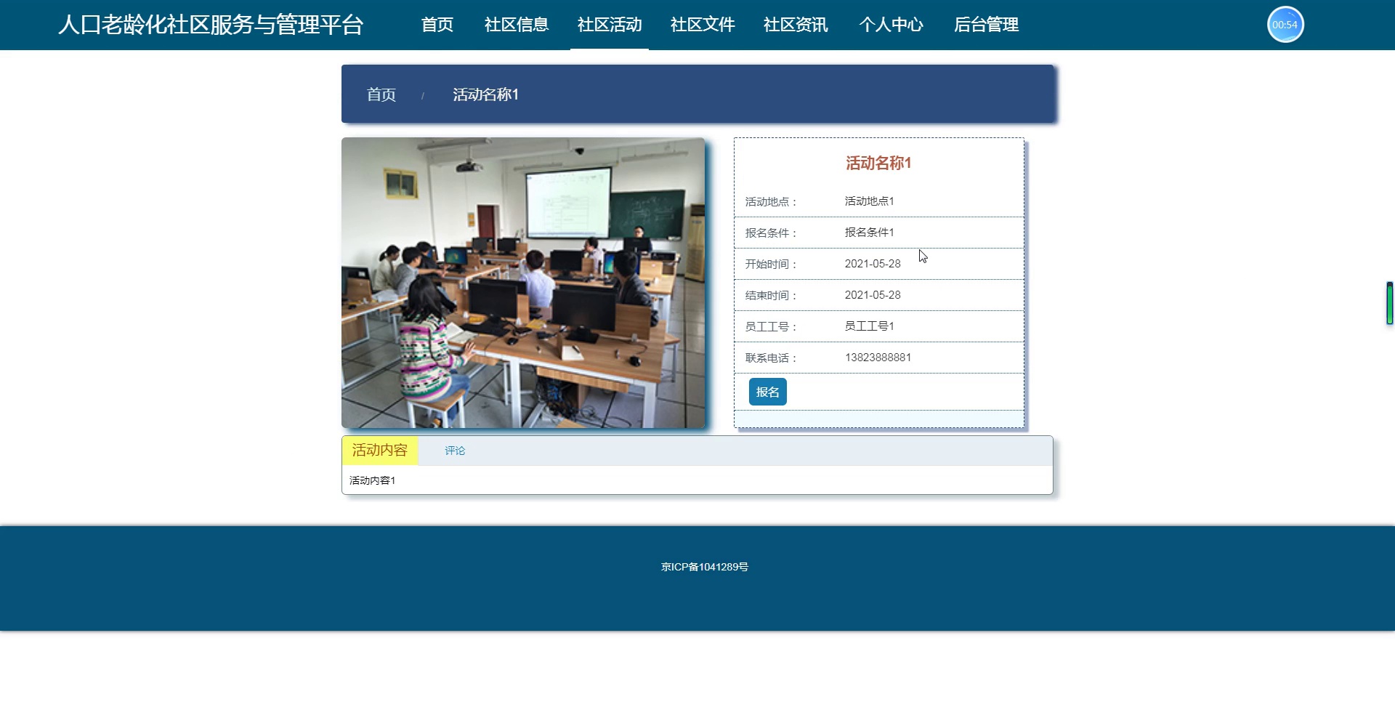
Task: Open 首页 in the top navigation
Action: point(437,25)
